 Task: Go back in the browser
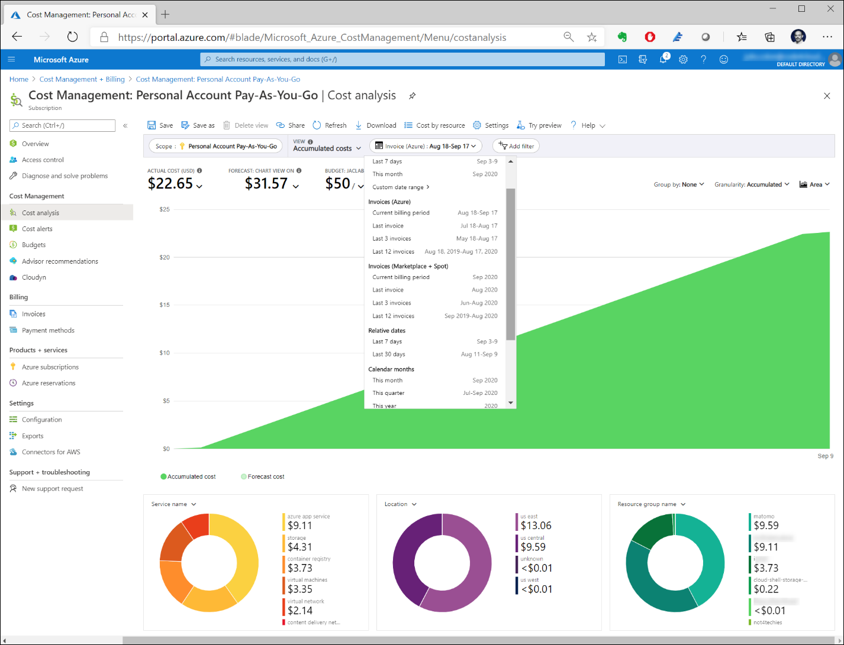[17, 37]
